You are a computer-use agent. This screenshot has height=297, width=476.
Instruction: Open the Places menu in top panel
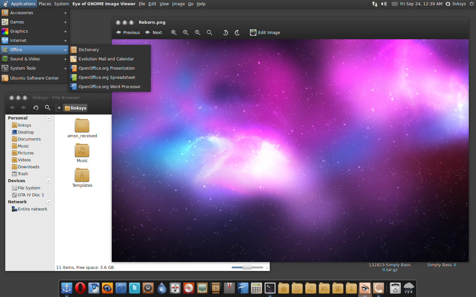click(45, 4)
